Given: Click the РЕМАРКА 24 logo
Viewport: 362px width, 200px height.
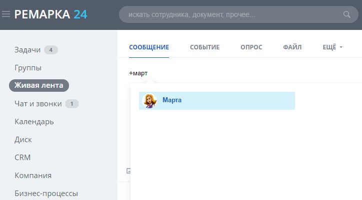Looking at the screenshot, I should [51, 14].
